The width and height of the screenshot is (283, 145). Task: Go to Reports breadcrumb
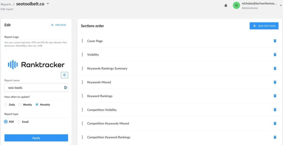click(6, 4)
